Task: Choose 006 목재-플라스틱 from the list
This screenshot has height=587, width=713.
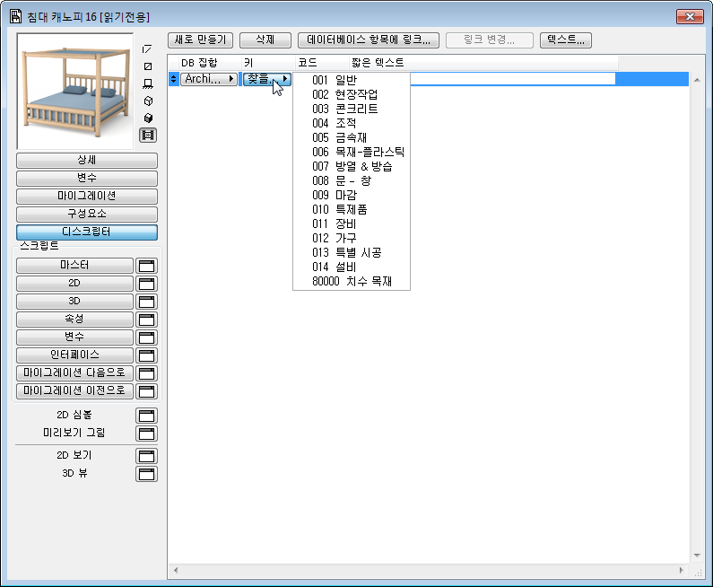Action: (x=352, y=152)
